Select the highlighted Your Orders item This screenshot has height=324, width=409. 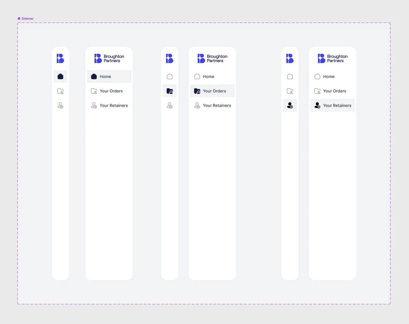(212, 91)
